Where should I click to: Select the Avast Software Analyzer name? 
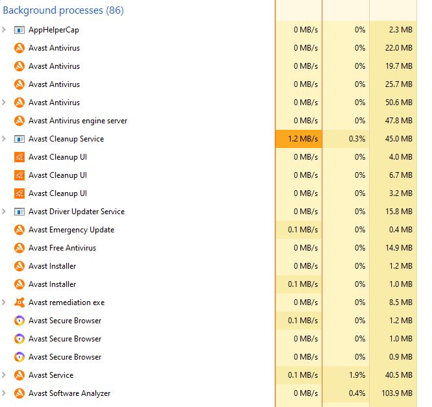click(x=69, y=393)
